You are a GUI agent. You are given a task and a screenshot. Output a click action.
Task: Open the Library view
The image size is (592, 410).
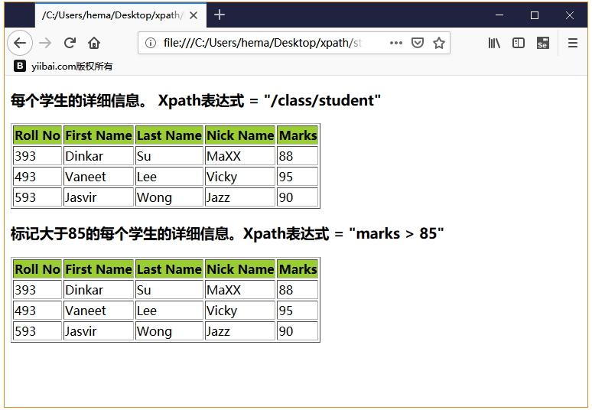click(x=494, y=43)
